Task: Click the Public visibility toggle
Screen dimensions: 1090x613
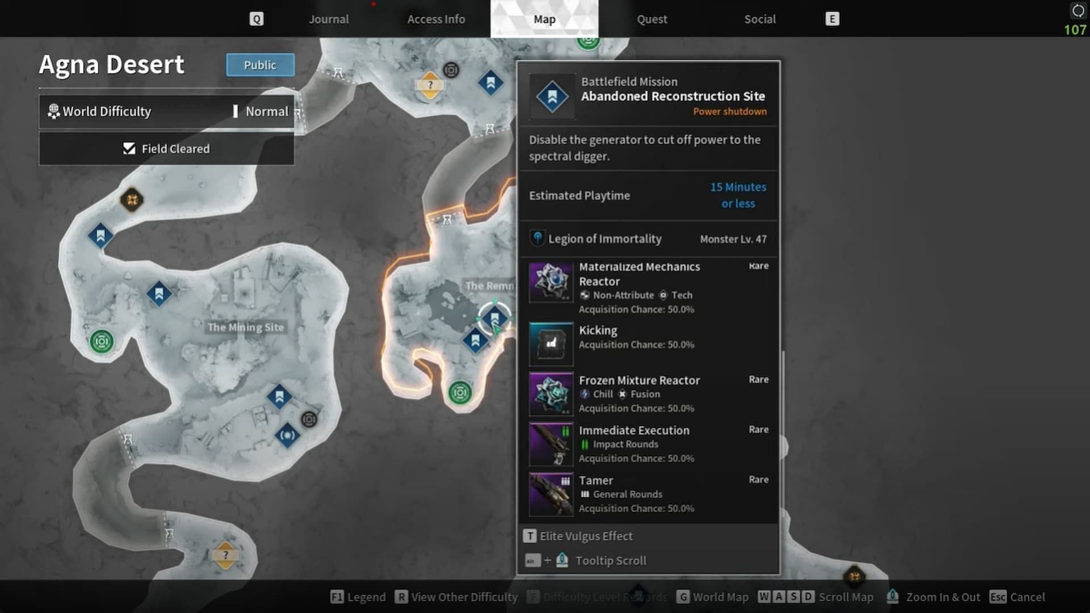Action: pyautogui.click(x=259, y=64)
